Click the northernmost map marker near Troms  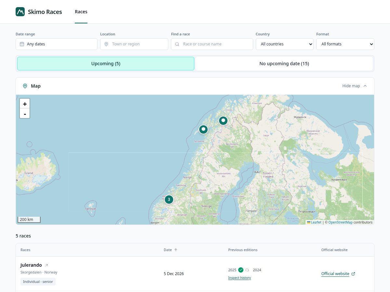tap(223, 121)
